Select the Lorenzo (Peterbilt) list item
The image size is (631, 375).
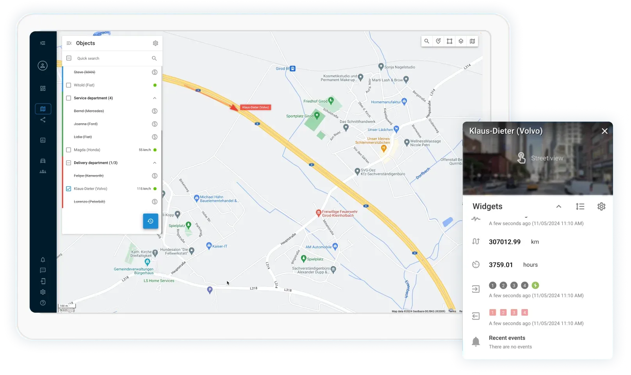tap(89, 202)
